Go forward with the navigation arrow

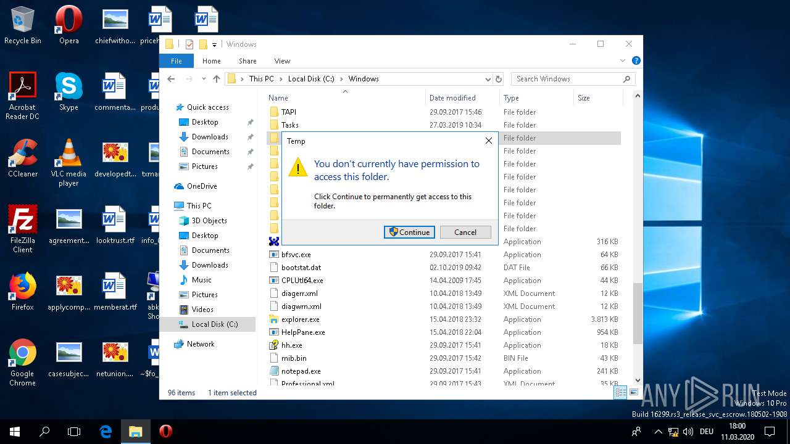click(x=189, y=79)
